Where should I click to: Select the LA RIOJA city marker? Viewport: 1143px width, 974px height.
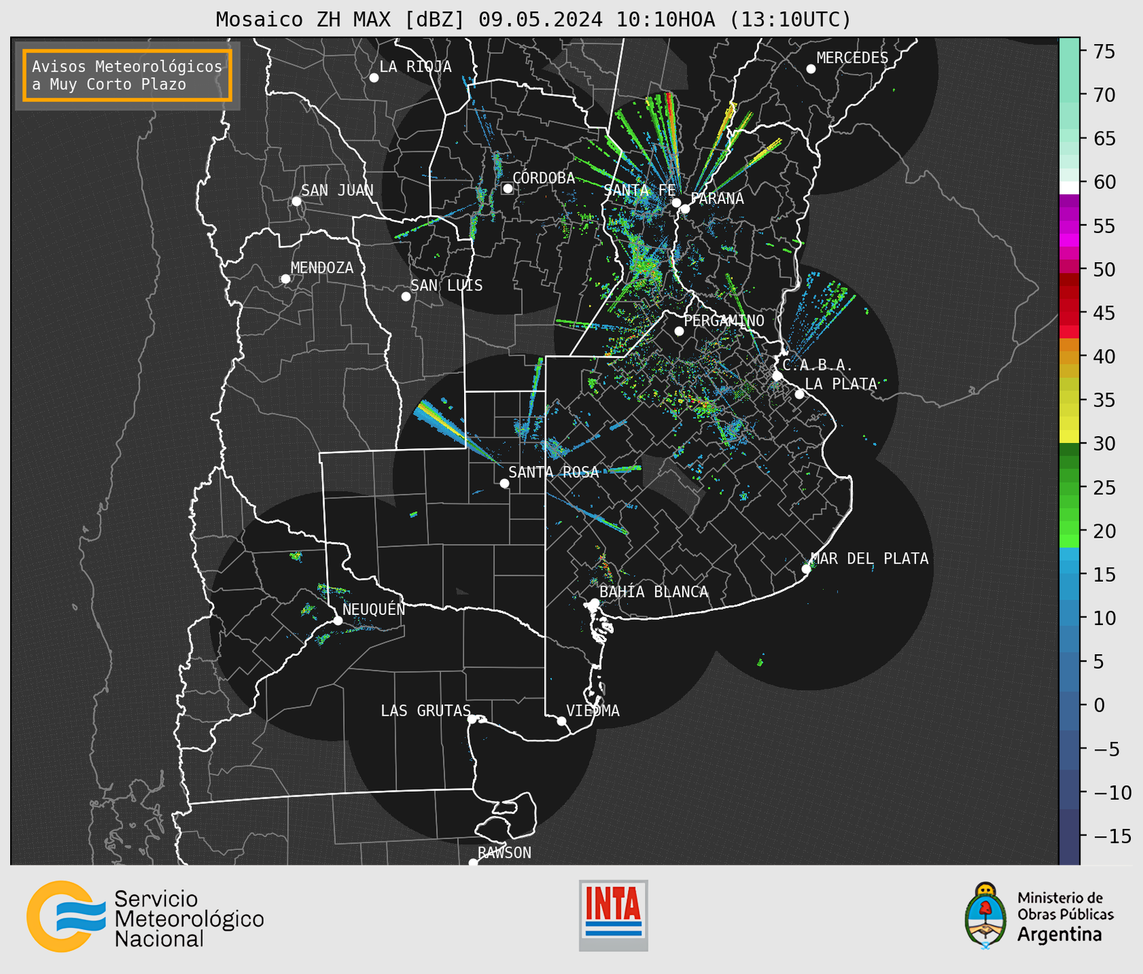click(374, 78)
